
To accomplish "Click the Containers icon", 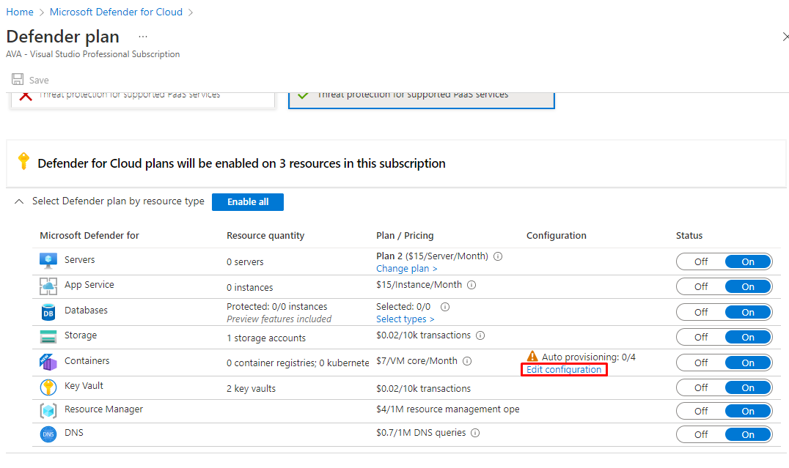I will pos(48,362).
